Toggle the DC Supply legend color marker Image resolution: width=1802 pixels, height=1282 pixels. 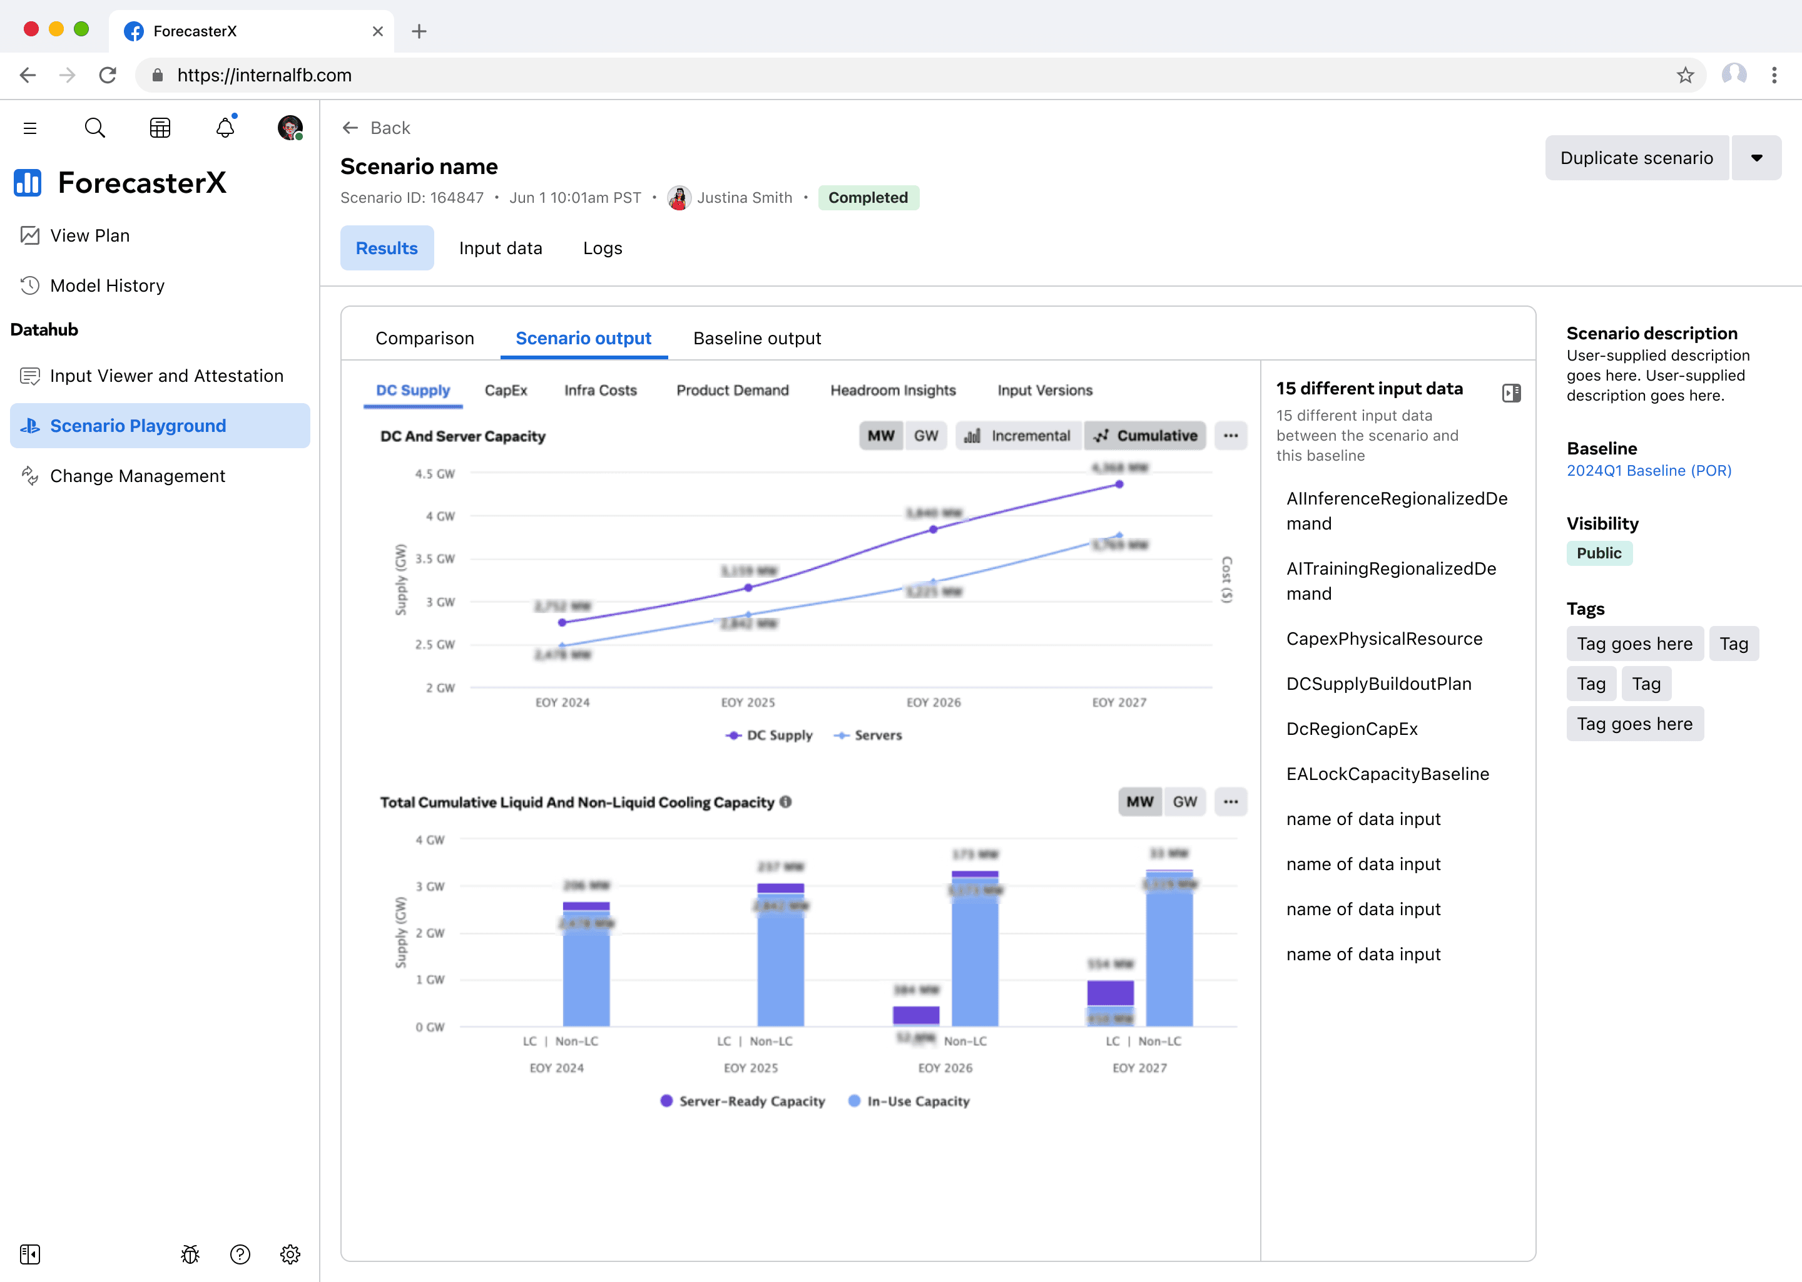[733, 735]
